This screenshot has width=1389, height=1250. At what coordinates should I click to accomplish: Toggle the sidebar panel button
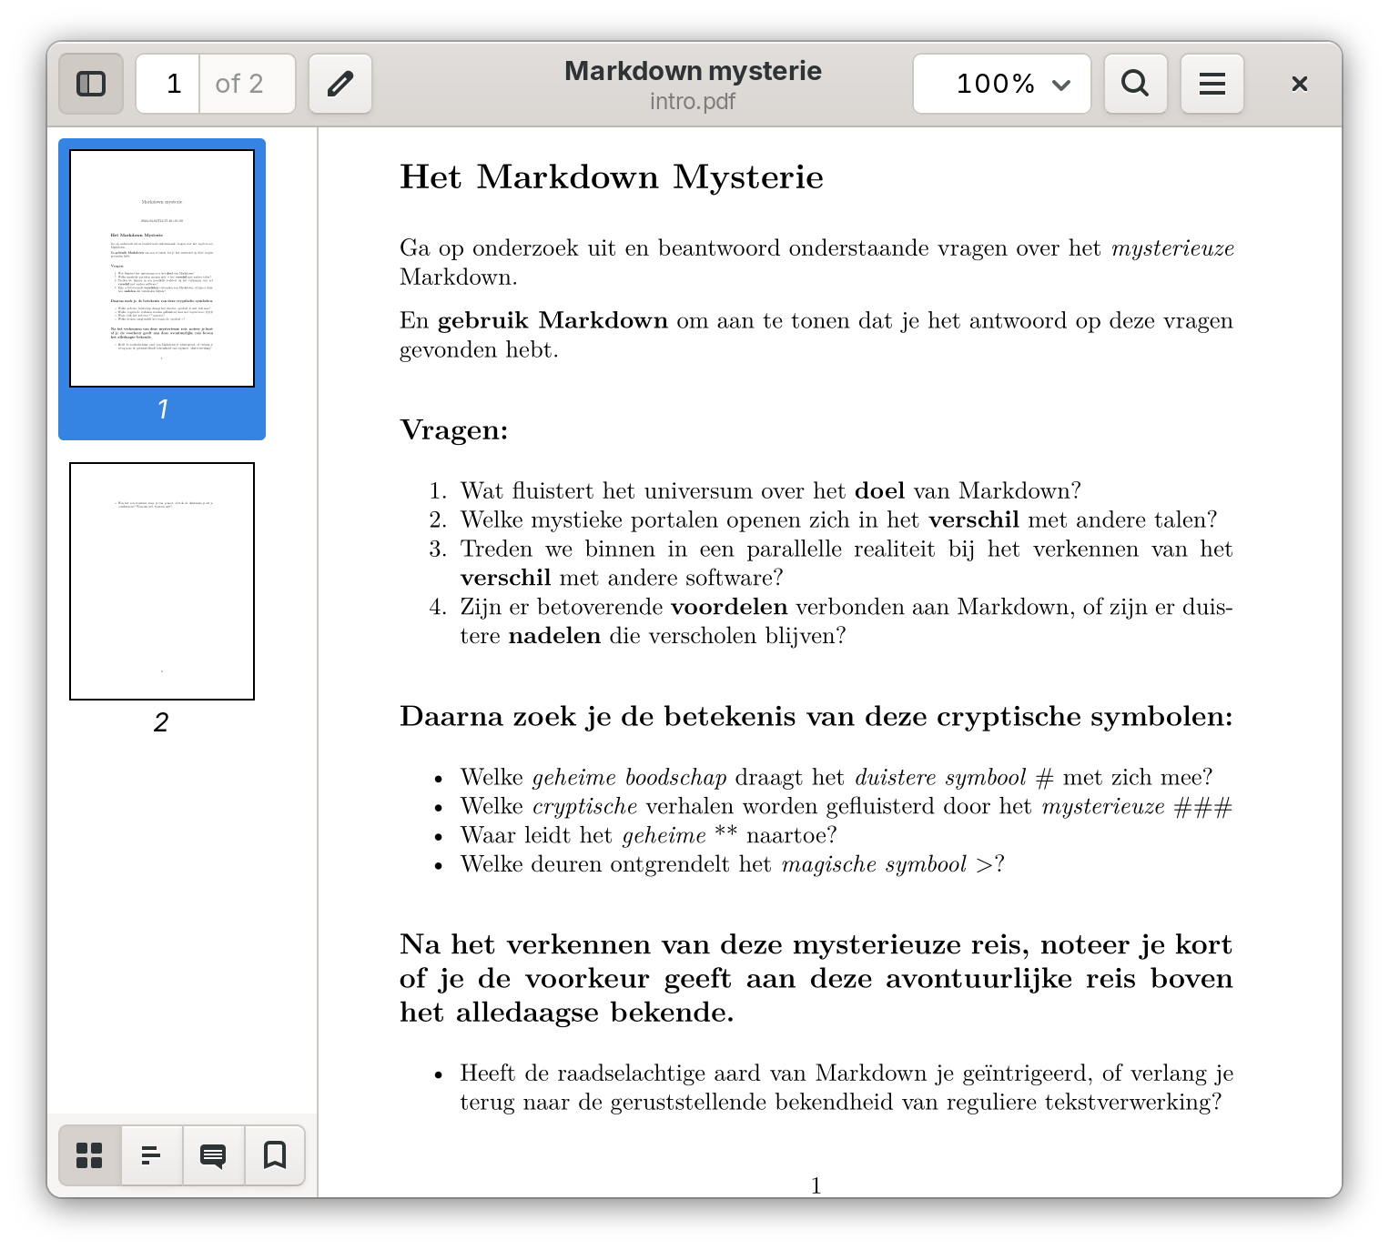click(x=91, y=84)
